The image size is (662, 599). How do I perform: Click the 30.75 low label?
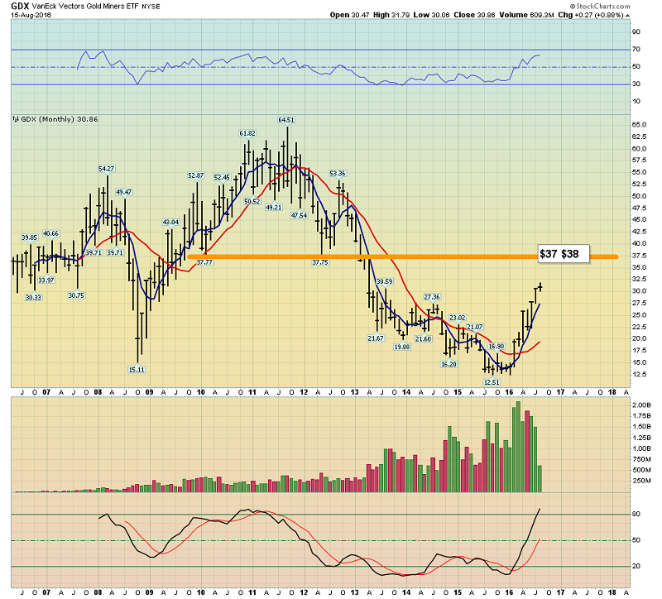point(76,295)
